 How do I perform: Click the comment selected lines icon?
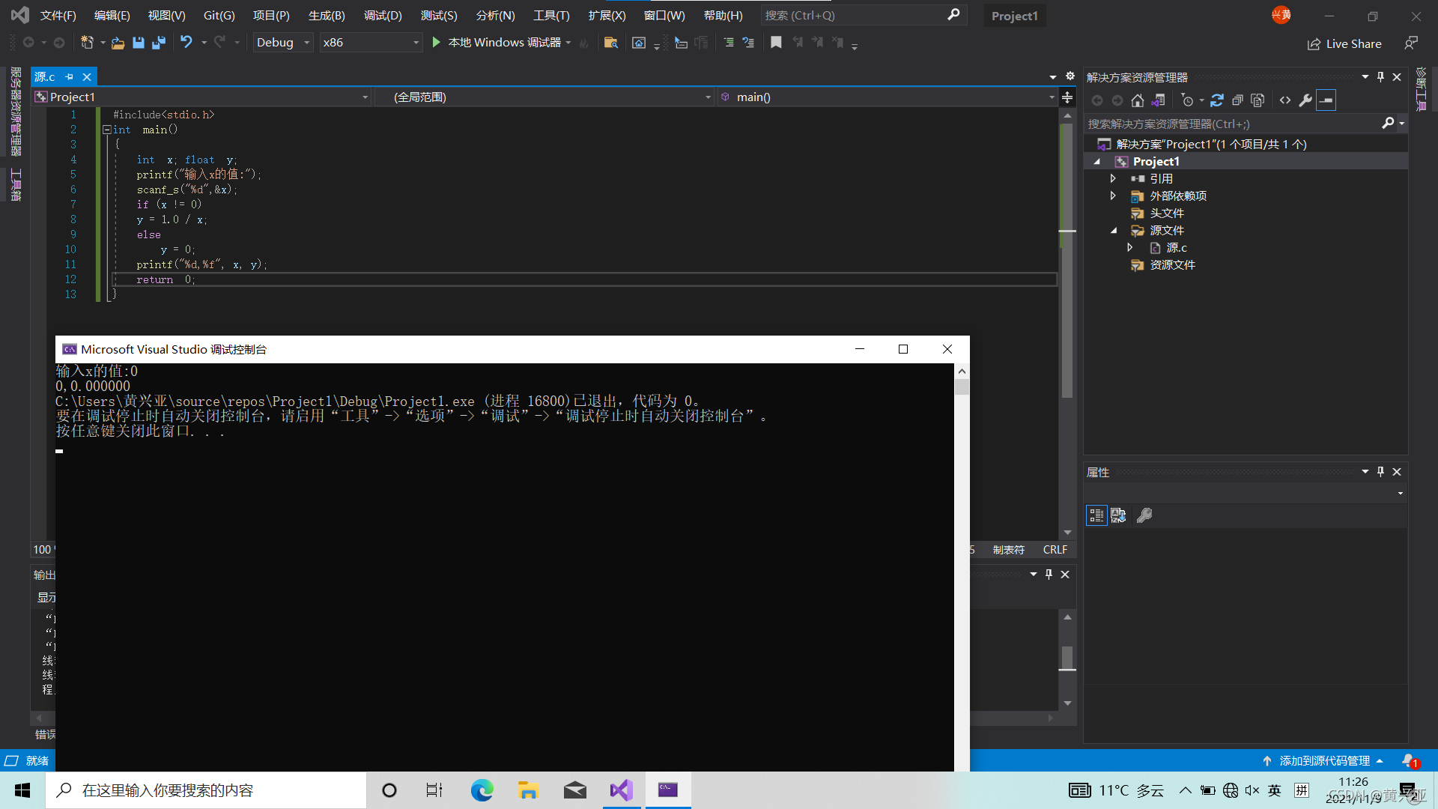point(729,43)
